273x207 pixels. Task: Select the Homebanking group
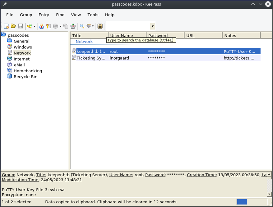click(x=28, y=71)
